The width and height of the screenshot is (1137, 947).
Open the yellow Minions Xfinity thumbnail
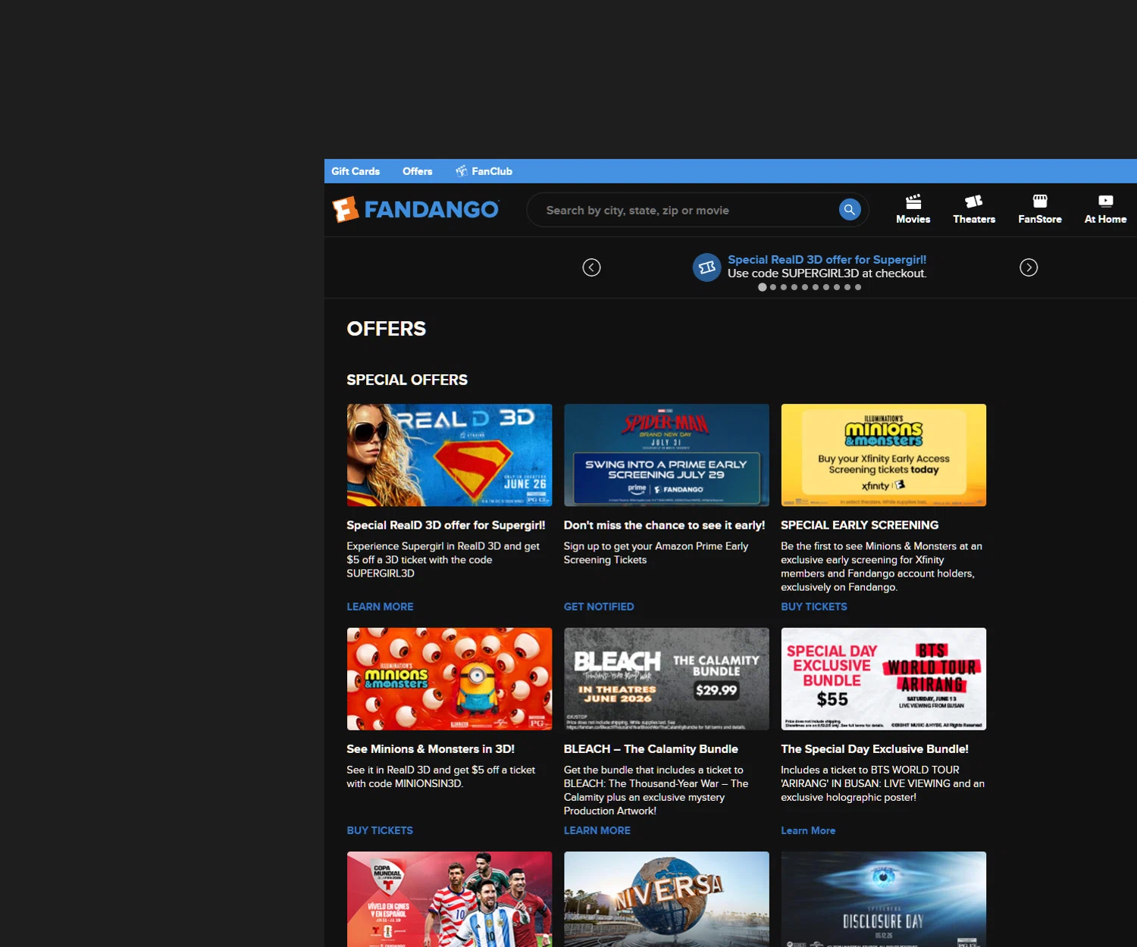click(x=884, y=455)
